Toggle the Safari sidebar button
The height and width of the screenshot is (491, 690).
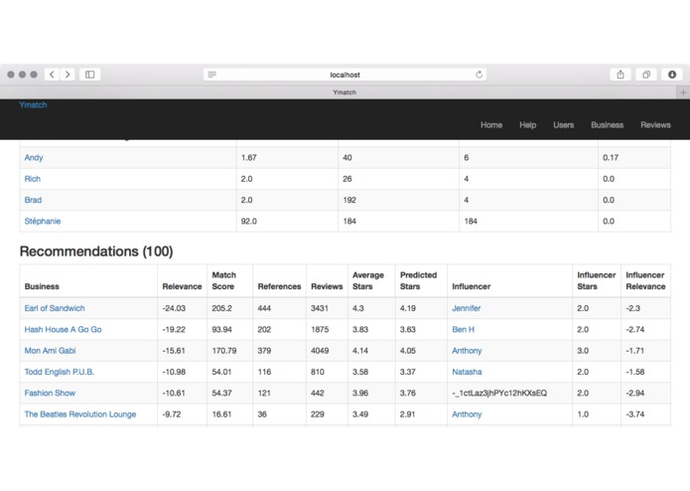[89, 75]
